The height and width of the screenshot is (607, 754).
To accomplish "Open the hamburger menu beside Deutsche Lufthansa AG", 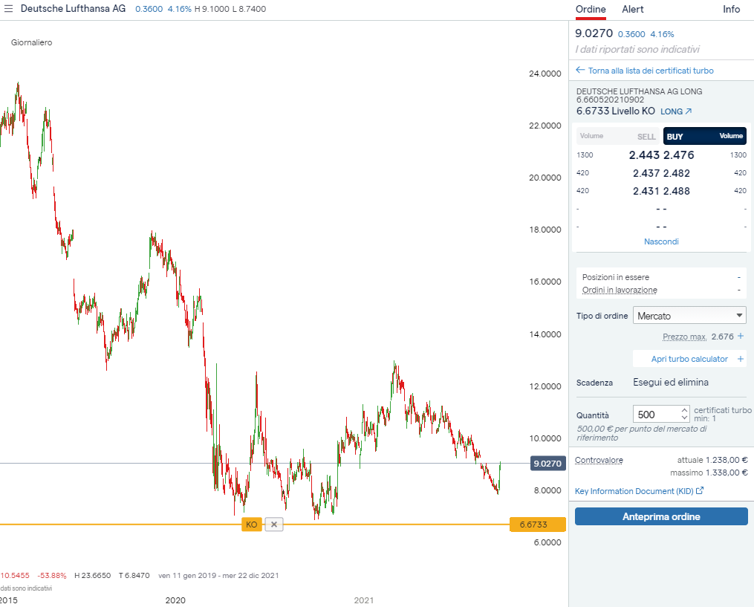I will coord(9,9).
